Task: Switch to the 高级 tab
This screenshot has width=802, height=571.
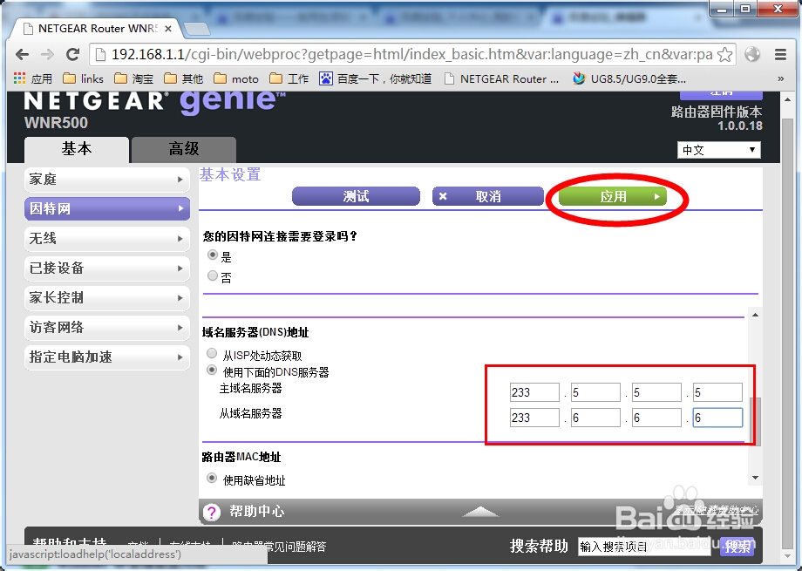Action: 183,149
